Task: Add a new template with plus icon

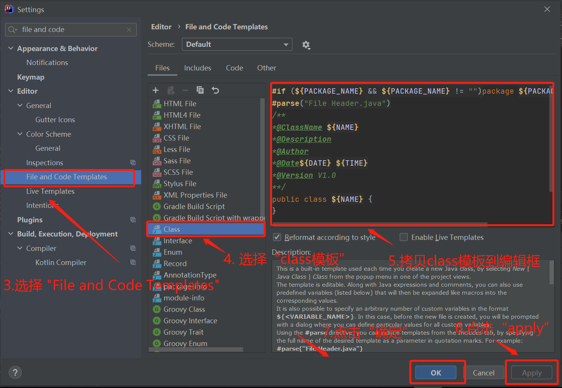Action: tap(156, 90)
